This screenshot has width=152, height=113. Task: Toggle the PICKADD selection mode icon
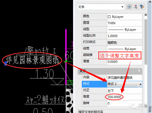click(x=129, y=7)
